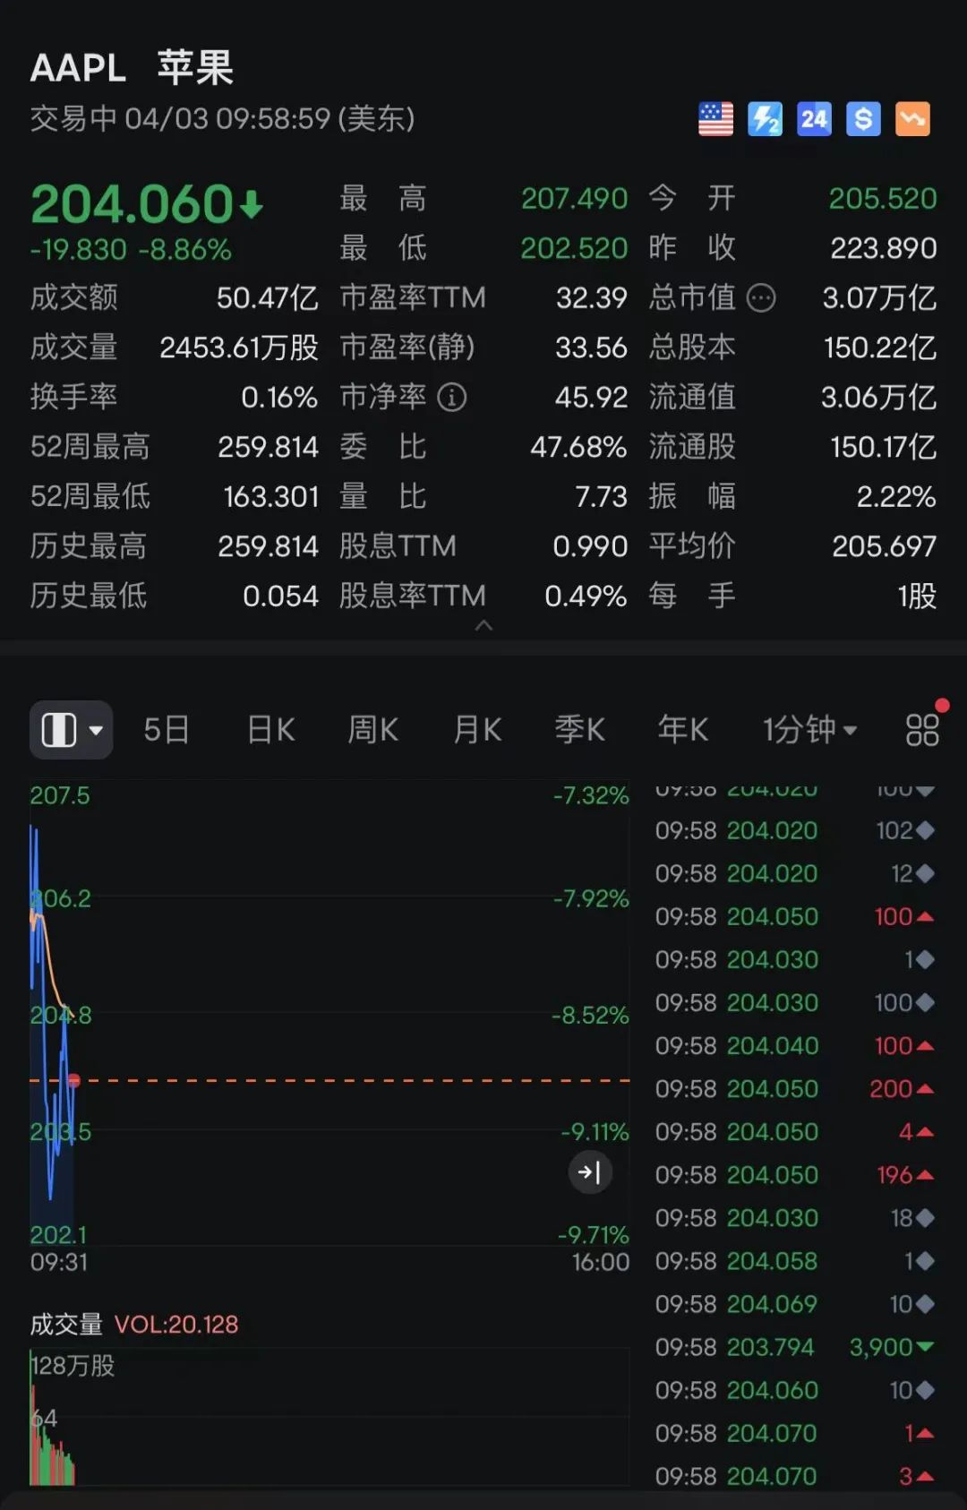Tap the 量比 value 7.73

601,496
